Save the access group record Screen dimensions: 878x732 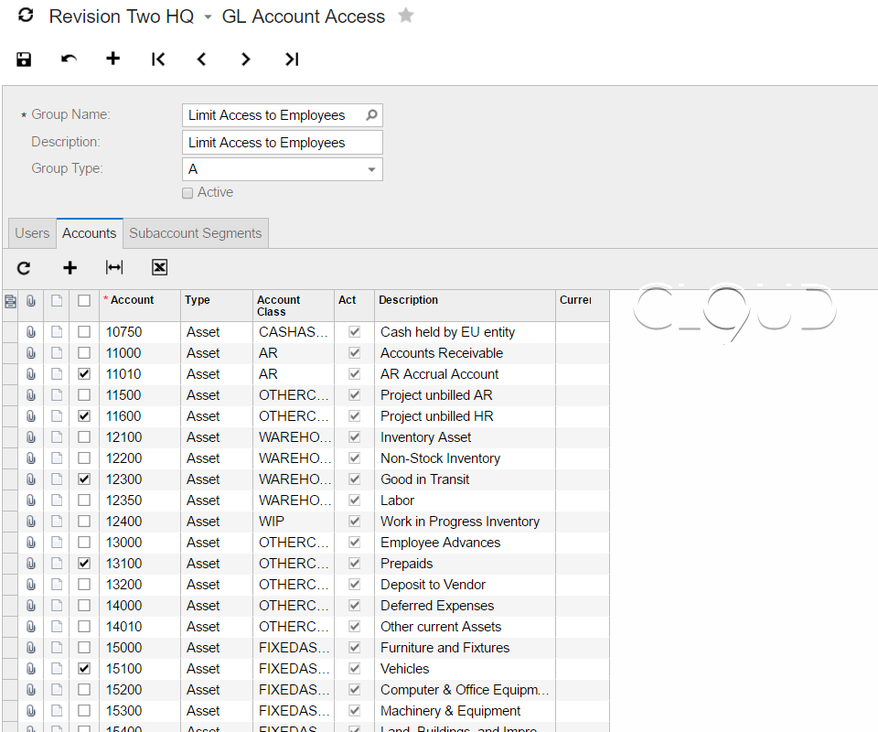pyautogui.click(x=24, y=59)
